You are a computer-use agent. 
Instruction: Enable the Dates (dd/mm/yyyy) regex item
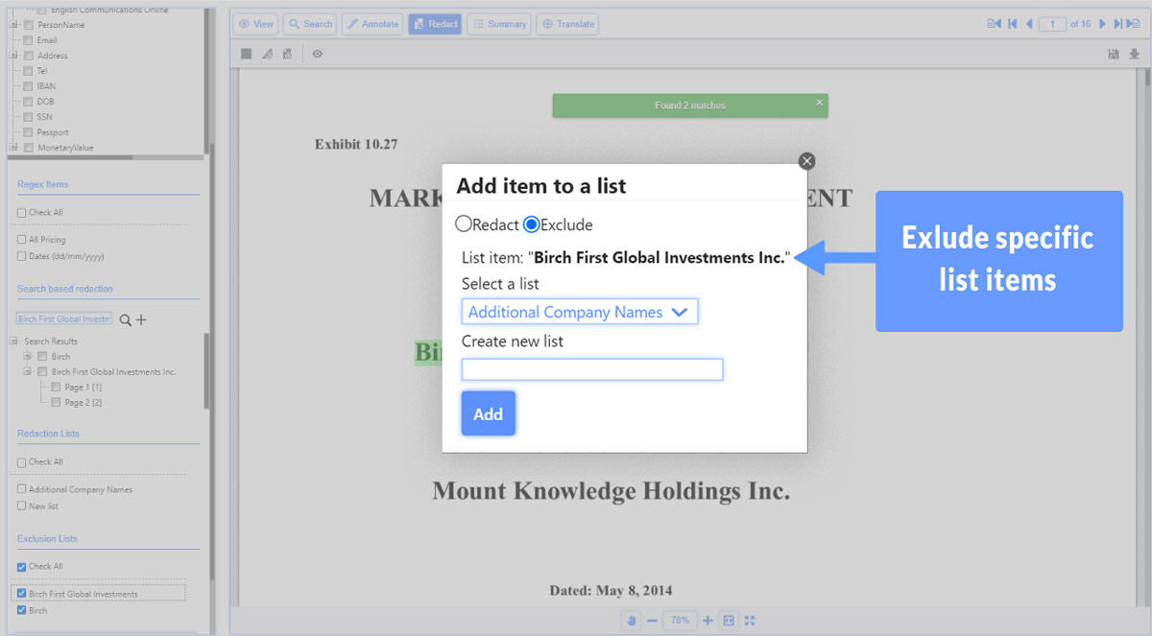[x=20, y=254]
